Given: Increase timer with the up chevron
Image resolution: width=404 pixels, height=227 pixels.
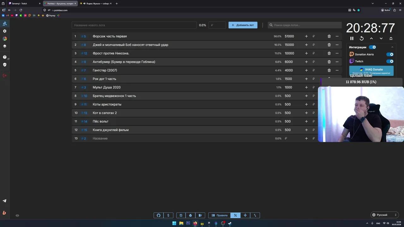Looking at the screenshot, I should pyautogui.click(x=371, y=38).
